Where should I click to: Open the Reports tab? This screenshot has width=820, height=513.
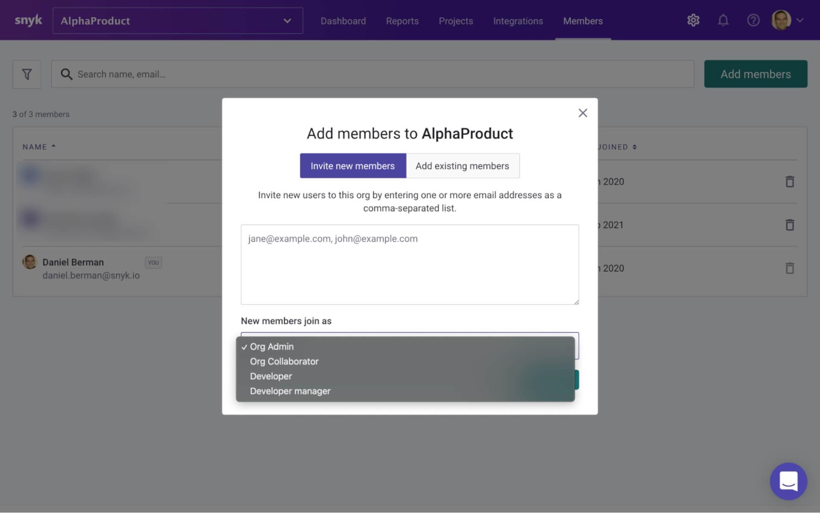pyautogui.click(x=402, y=21)
